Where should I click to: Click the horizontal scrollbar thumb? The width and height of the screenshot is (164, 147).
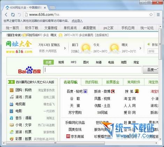click(55, 143)
